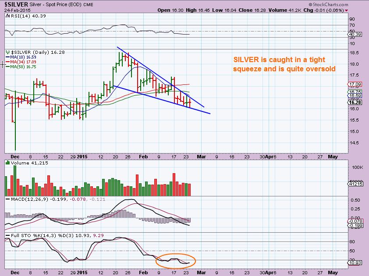Viewport: 369px width, 276px height.
Task: Click the green MA(50) legend line marker
Action: (x=7, y=67)
